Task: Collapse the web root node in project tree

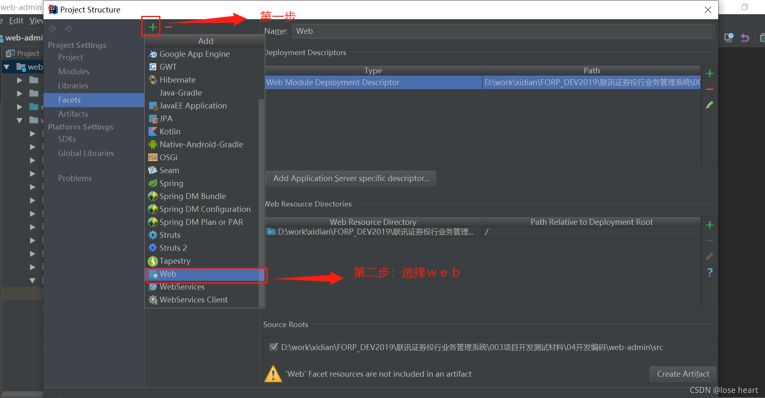Action: click(7, 67)
